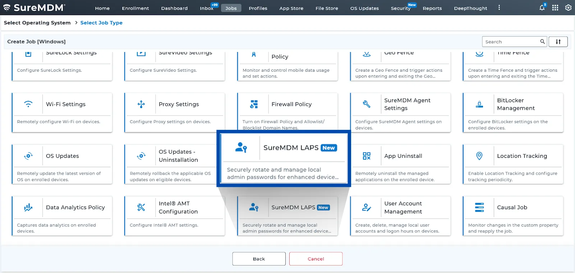
Task: Click the sort order toggle button
Action: pyautogui.click(x=558, y=42)
